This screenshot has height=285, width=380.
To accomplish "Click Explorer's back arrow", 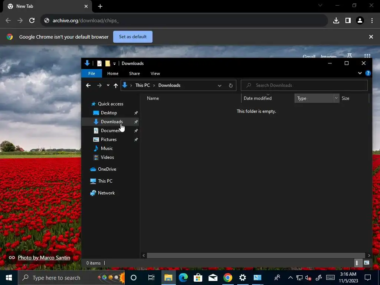I will click(88, 85).
